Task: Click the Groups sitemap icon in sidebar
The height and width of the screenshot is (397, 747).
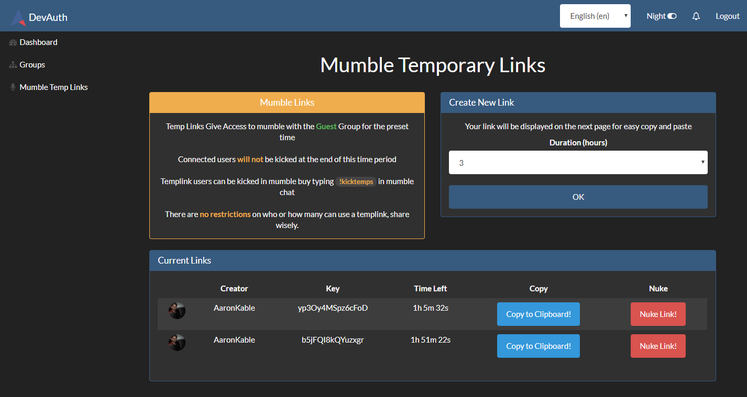Action: pos(13,65)
